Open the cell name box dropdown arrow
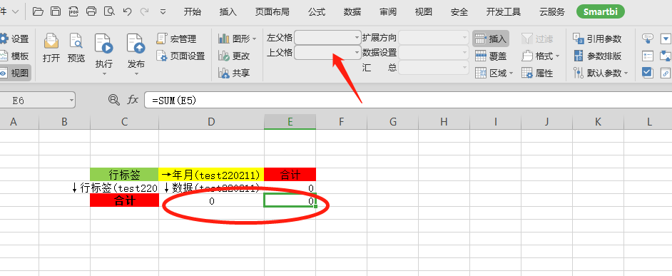 [x=71, y=101]
